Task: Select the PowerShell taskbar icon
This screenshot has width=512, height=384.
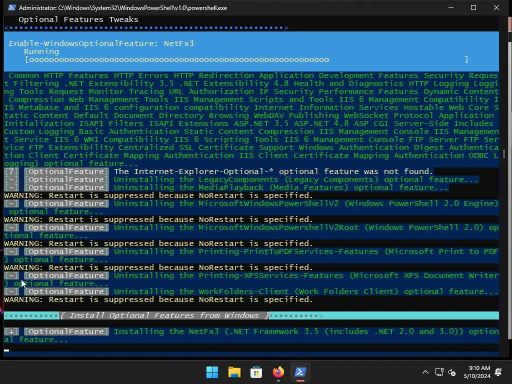Action: [300, 372]
